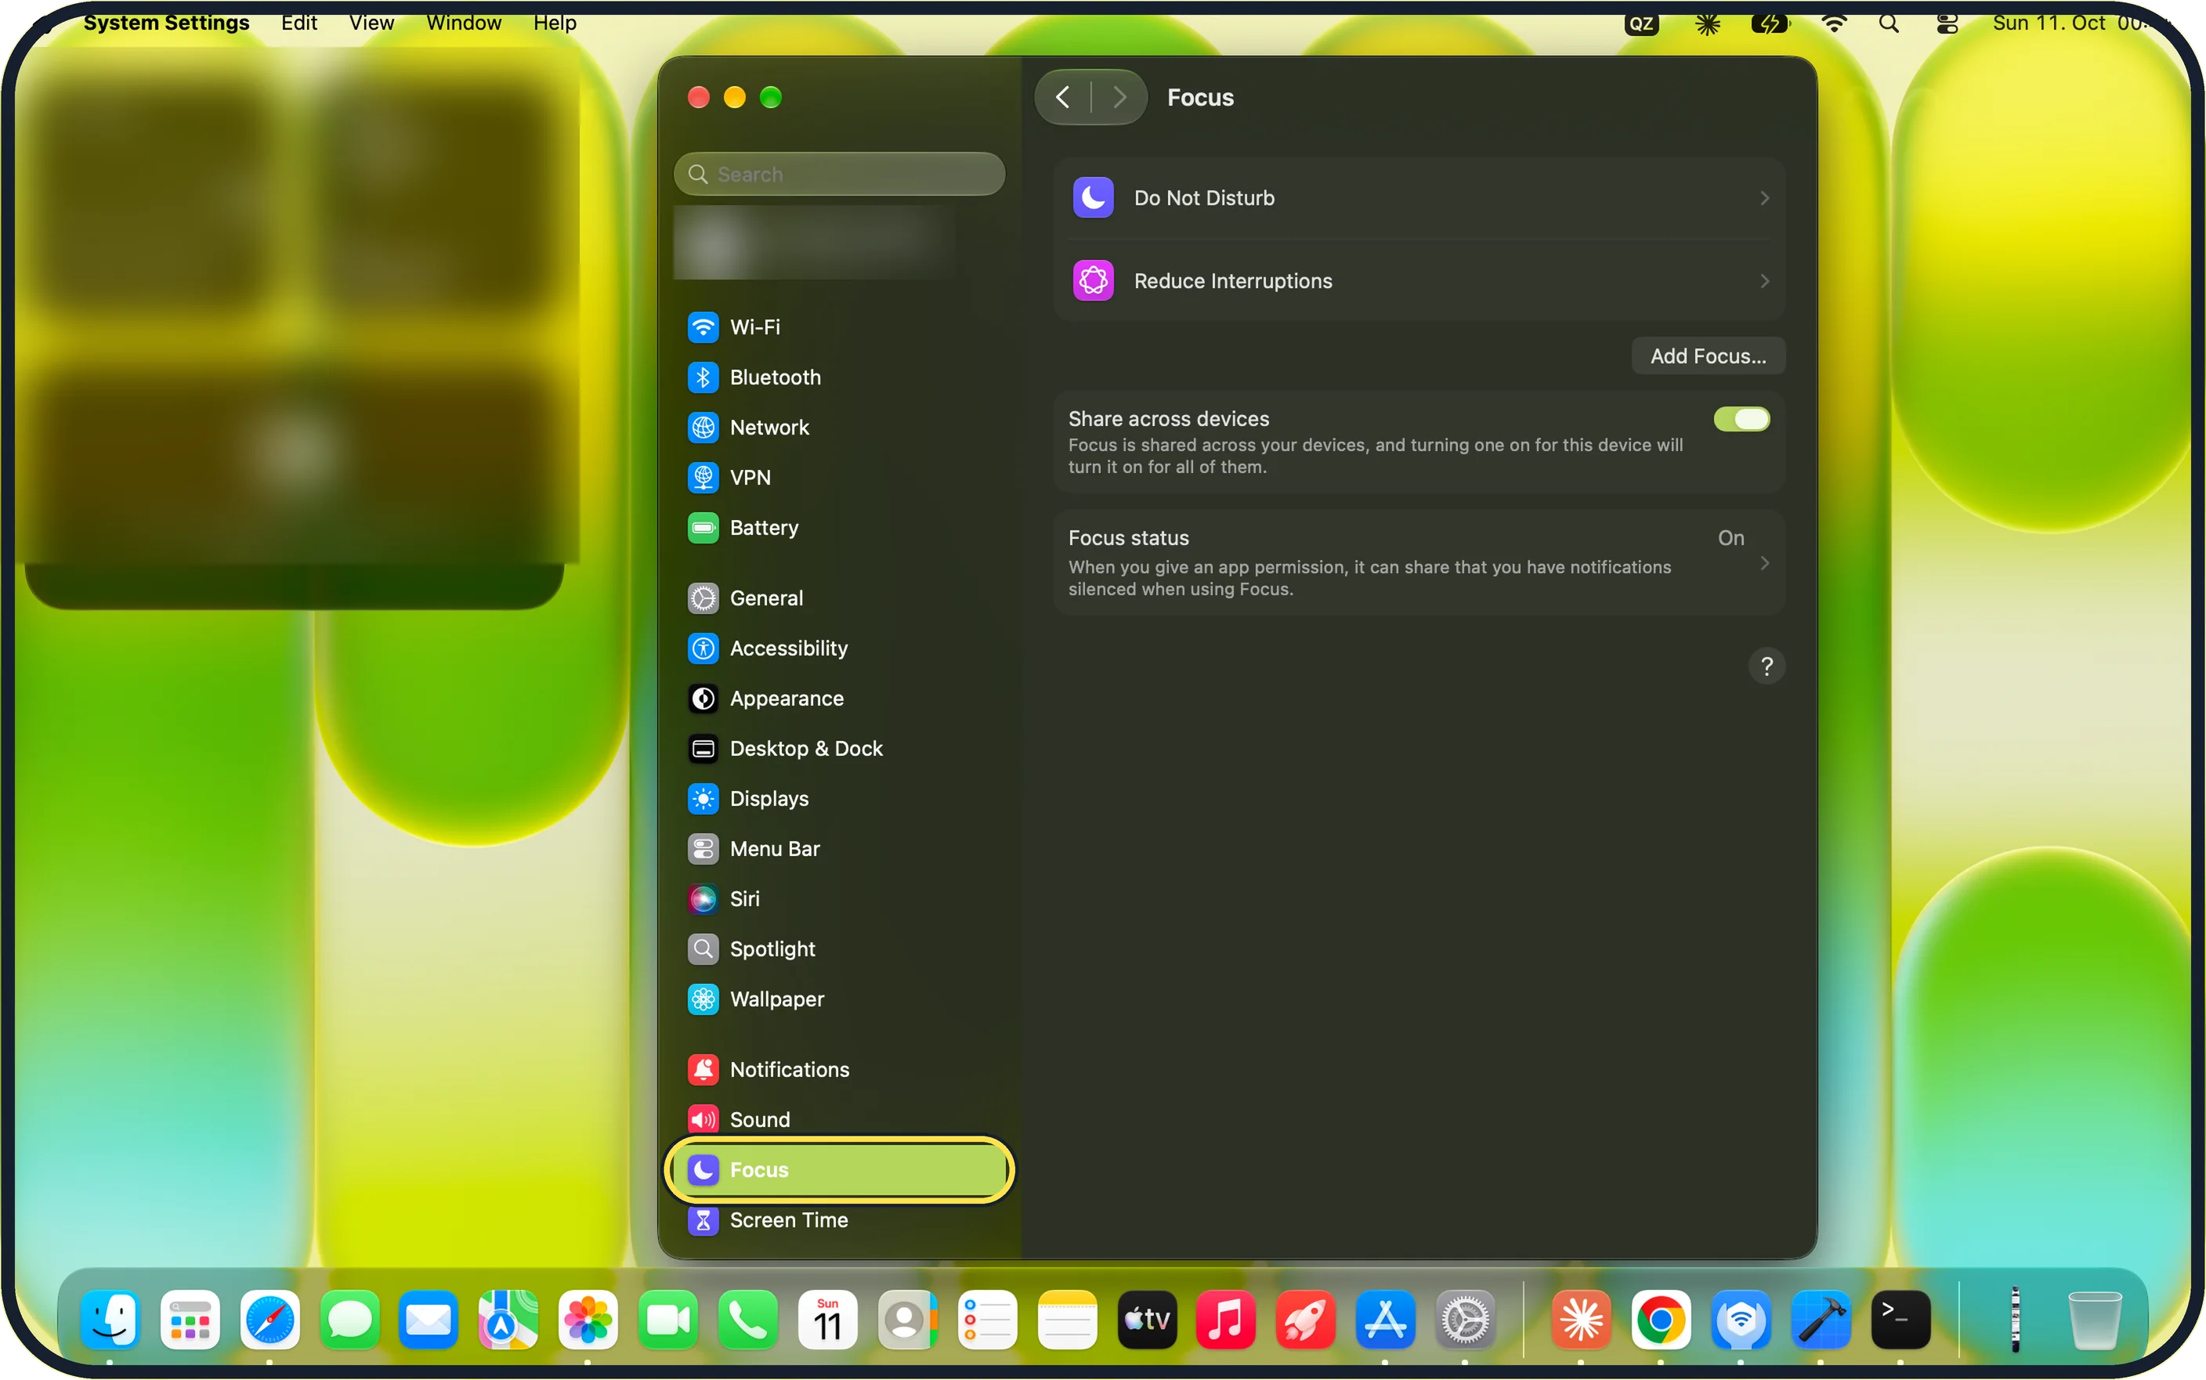Click the settings Search field

[x=839, y=175]
